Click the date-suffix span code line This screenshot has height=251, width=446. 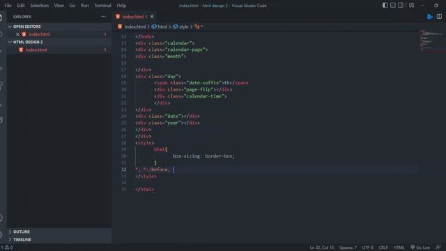201,83
